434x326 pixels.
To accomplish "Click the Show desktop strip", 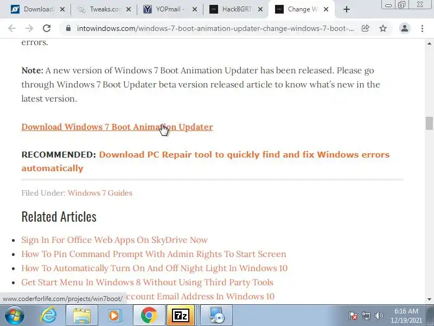I will click(x=430, y=316).
